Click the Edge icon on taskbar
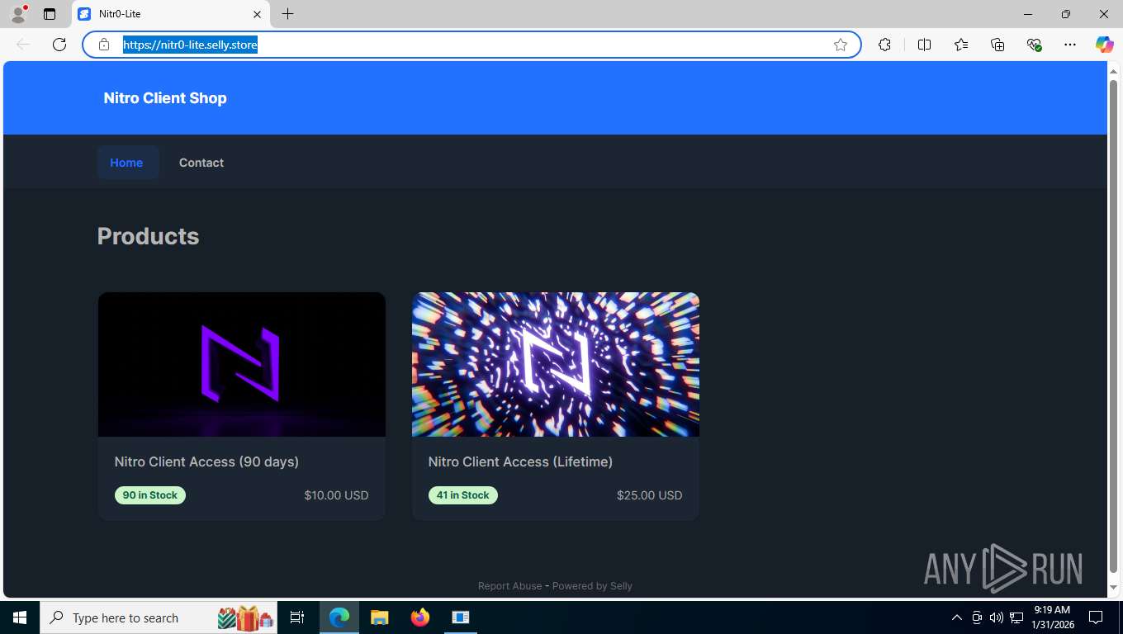The height and width of the screenshot is (634, 1123). pyautogui.click(x=339, y=617)
